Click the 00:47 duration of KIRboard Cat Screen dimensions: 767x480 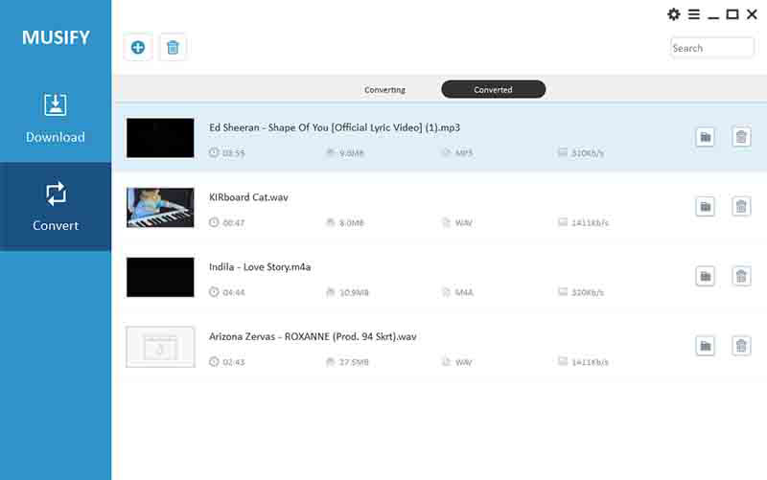pyautogui.click(x=233, y=223)
